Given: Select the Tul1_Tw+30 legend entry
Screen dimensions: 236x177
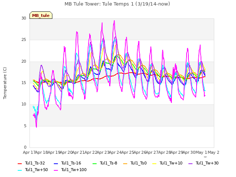Looking at the screenshot, I should 204,163.
